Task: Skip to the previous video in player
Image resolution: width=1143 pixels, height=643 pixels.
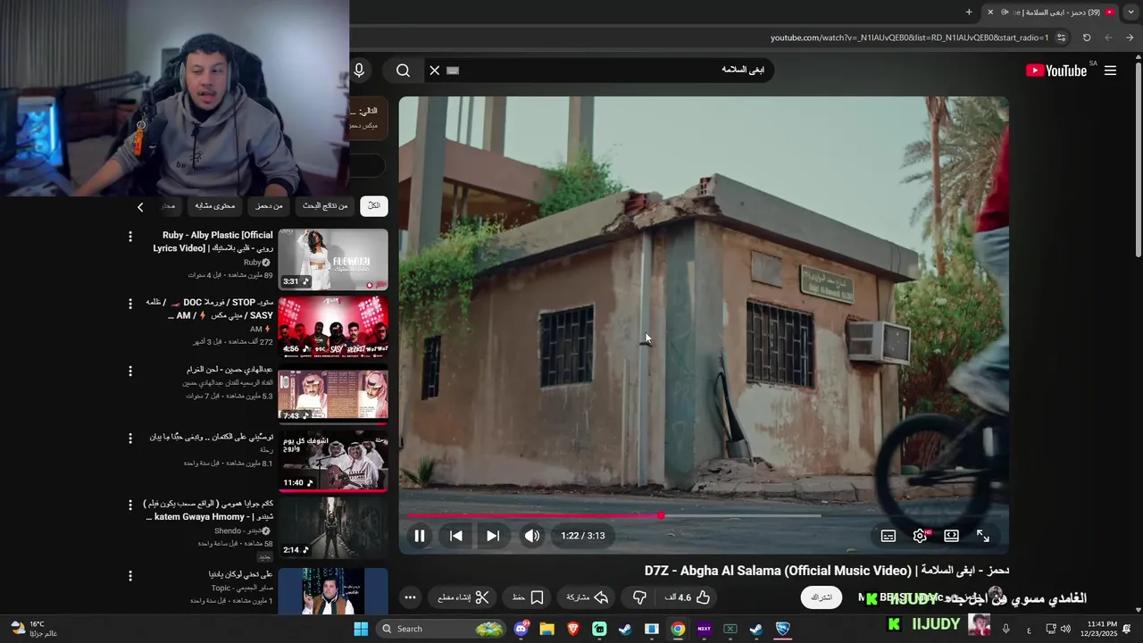Action: [456, 536]
